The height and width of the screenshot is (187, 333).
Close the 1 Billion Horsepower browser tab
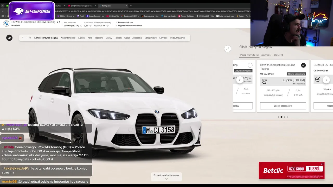pos(95,6)
